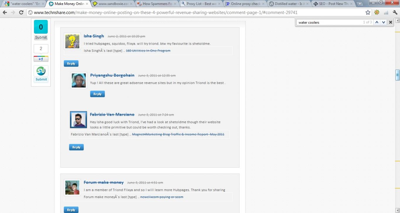Bookmark this page with the star icon
Image resolution: width=400 pixels, height=213 pixels.
(x=368, y=12)
